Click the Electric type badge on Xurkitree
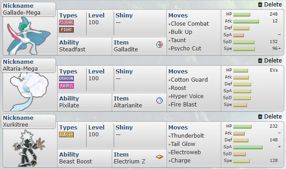The width and height of the screenshot is (286, 169). click(66, 135)
